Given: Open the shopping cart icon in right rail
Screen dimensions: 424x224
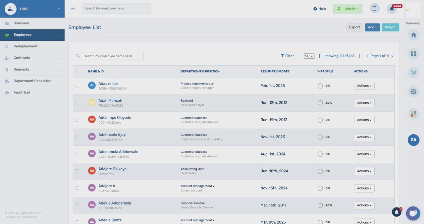Looking at the screenshot, I should click(413, 73).
